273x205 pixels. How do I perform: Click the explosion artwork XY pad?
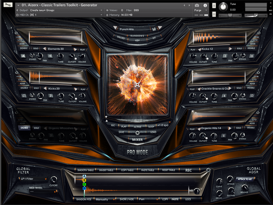(137, 85)
